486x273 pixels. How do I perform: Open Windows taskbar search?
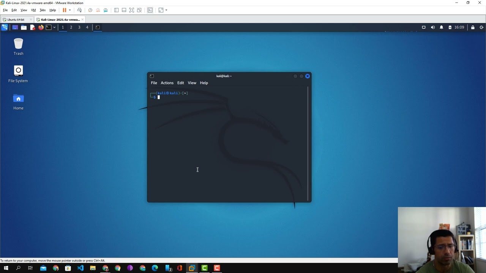point(18,268)
